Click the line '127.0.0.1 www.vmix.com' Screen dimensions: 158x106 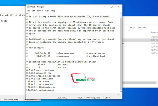40,90
